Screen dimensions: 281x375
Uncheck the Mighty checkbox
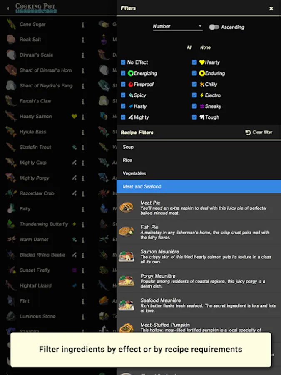point(123,117)
